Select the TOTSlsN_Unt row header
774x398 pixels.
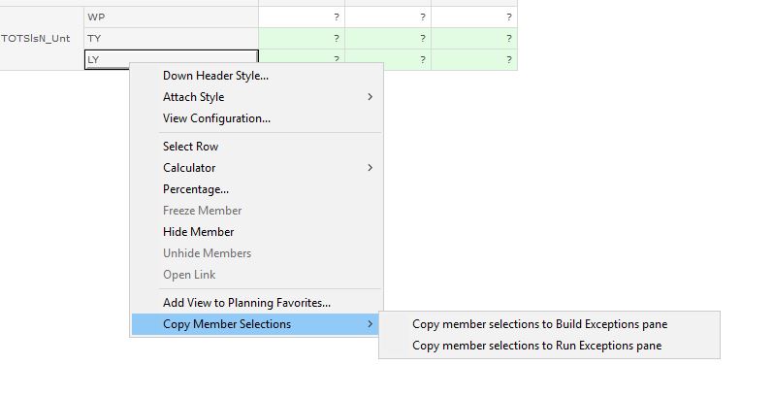[42, 38]
